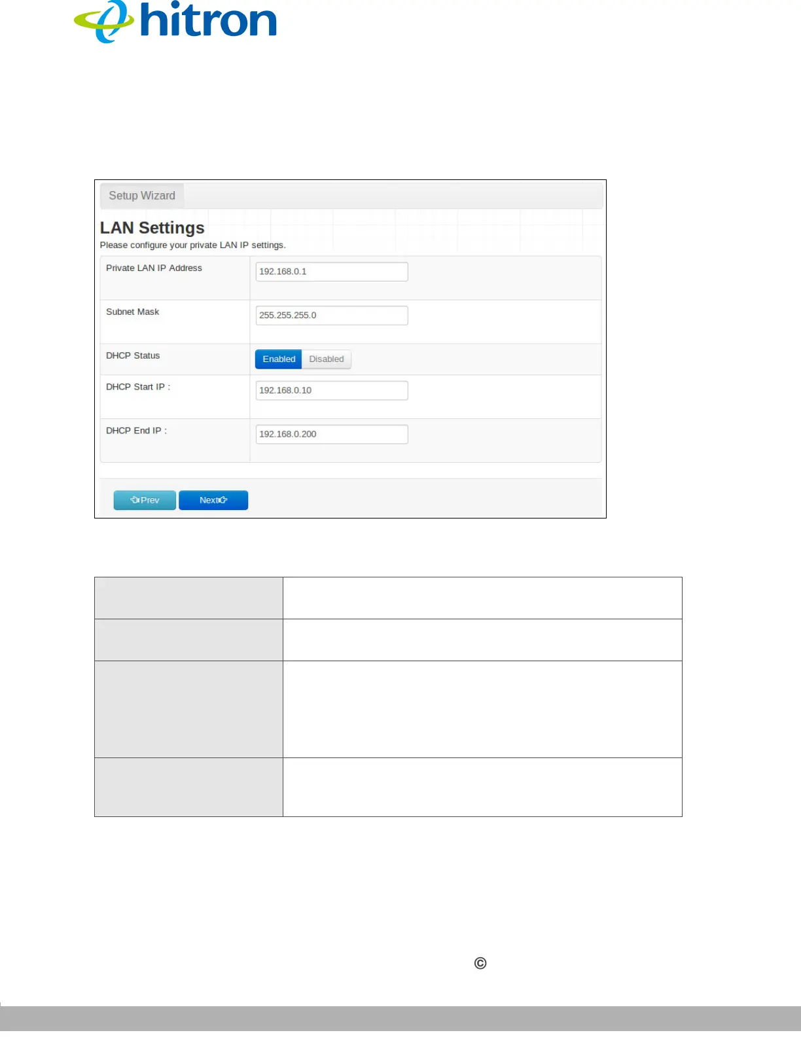
Task: Click into the Subnet Mask input
Action: pos(332,316)
